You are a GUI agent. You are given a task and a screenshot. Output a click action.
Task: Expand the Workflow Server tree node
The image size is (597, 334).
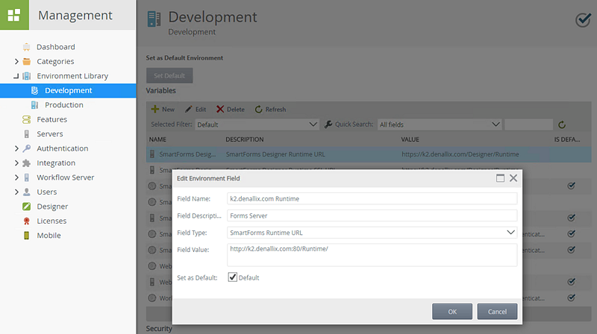pos(16,177)
